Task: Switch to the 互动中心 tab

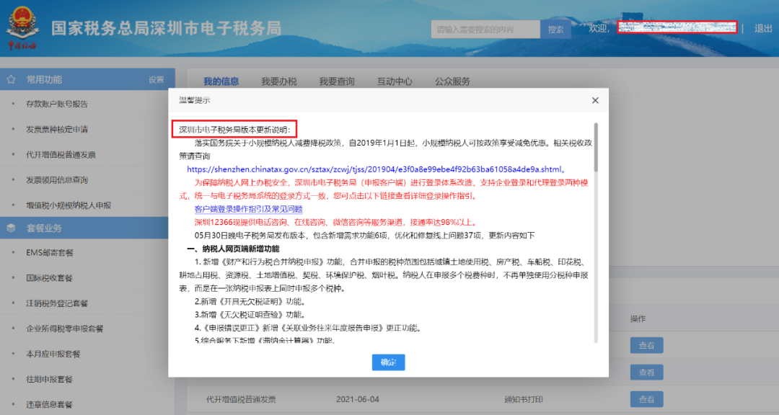Action: (x=395, y=81)
